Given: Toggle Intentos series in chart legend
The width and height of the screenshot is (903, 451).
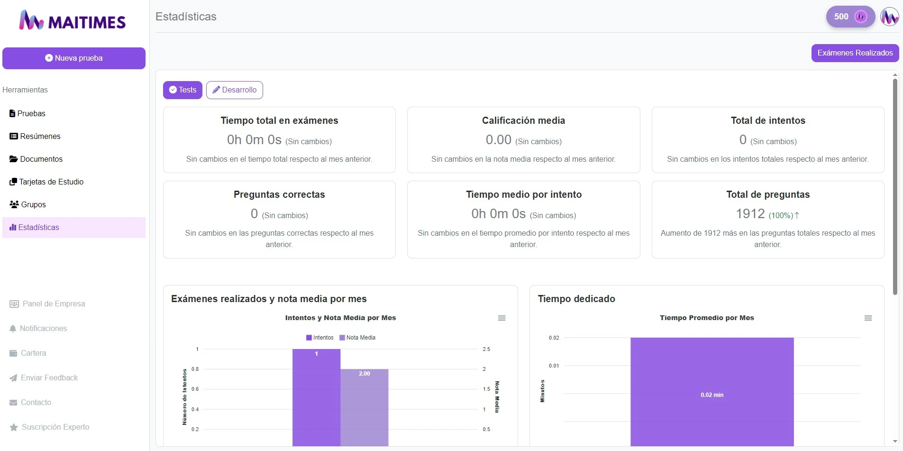Looking at the screenshot, I should (x=320, y=338).
